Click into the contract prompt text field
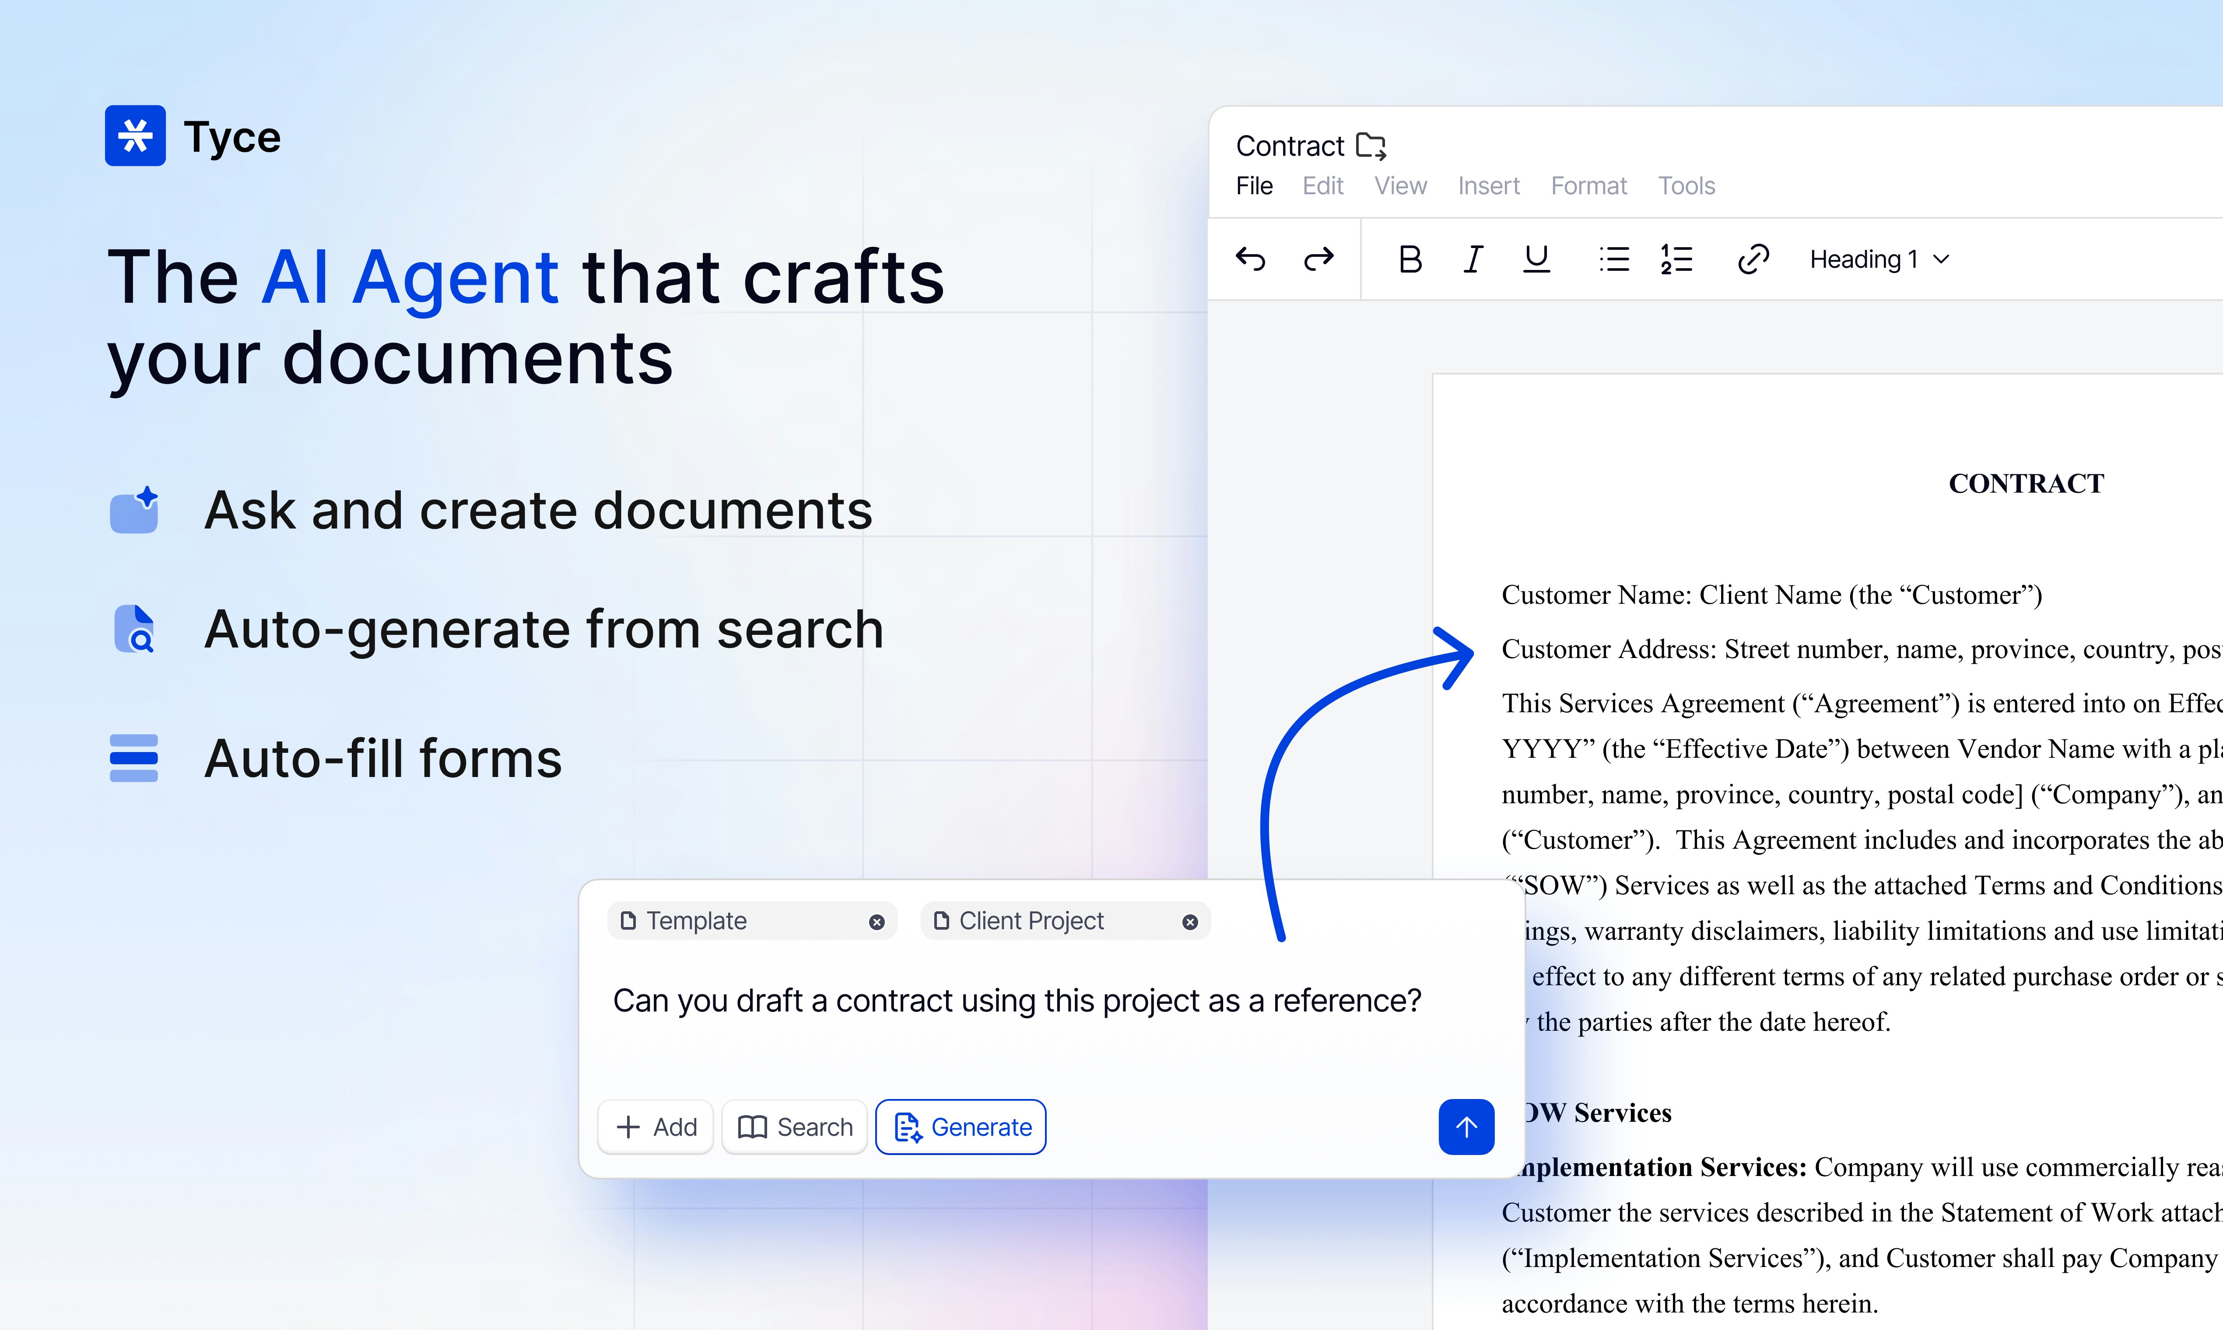 [1017, 1000]
